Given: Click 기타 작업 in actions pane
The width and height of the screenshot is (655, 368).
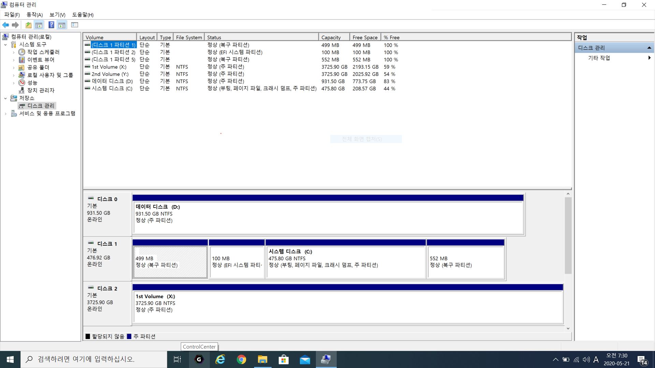Looking at the screenshot, I should 599,58.
